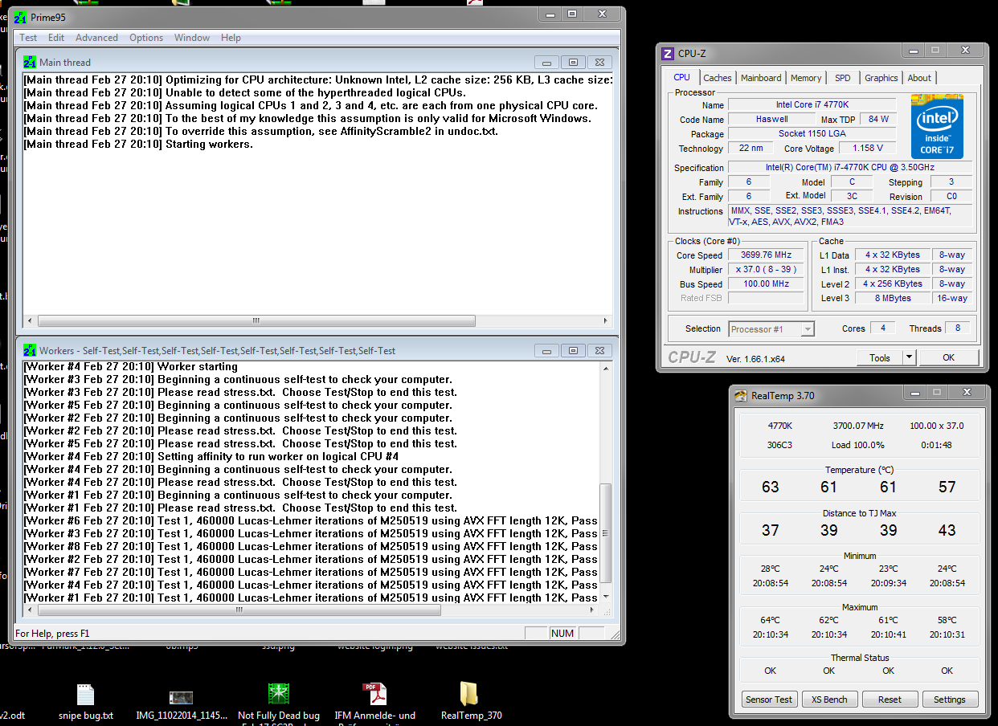
Task: Click Main thread horizontal scrollbar thumb
Action: 256,320
